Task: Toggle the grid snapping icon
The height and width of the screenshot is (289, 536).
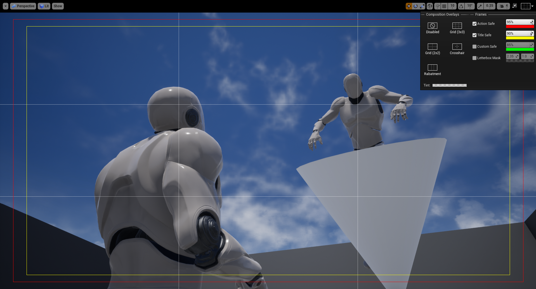Action: point(444,6)
